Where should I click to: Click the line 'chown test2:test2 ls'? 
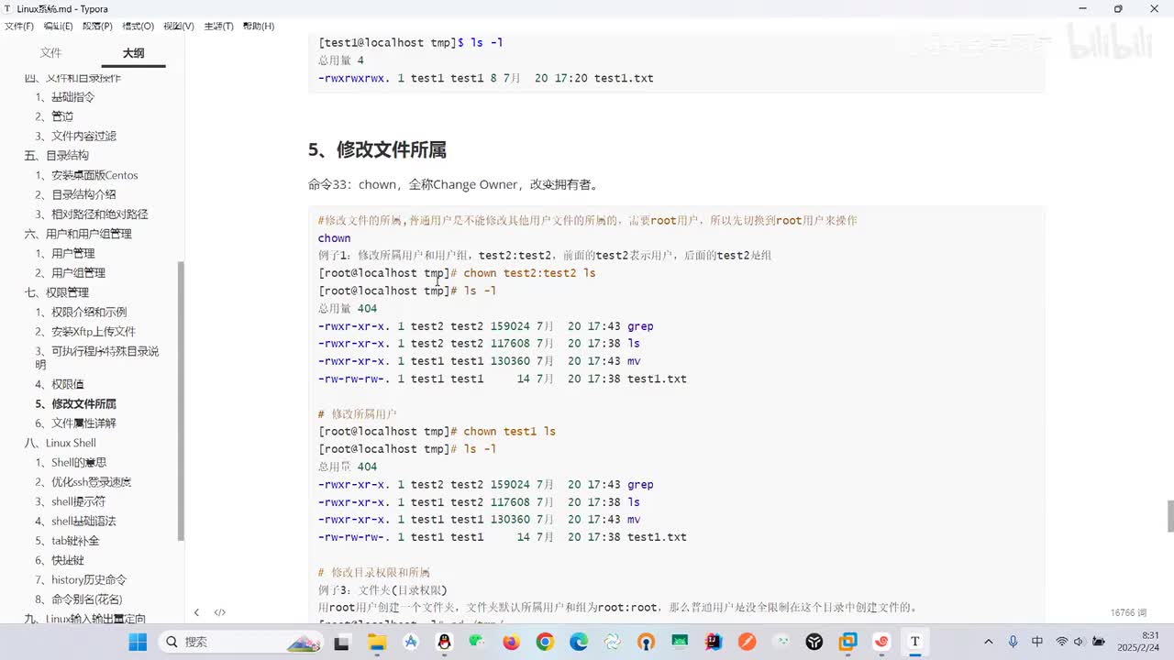[x=529, y=273]
